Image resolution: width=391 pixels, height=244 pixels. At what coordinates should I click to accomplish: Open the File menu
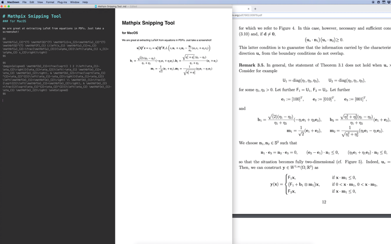click(x=24, y=2)
